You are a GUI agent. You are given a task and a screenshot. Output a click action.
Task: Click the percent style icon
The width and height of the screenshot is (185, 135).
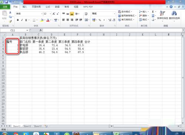(100, 20)
